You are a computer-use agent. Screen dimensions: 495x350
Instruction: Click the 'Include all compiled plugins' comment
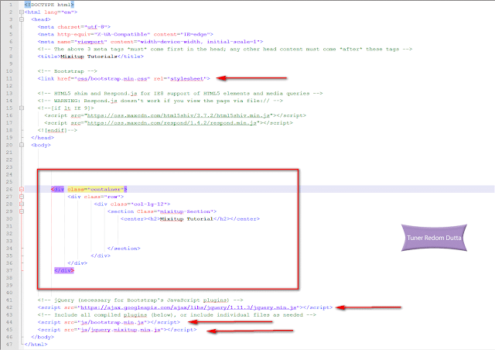coord(177,314)
